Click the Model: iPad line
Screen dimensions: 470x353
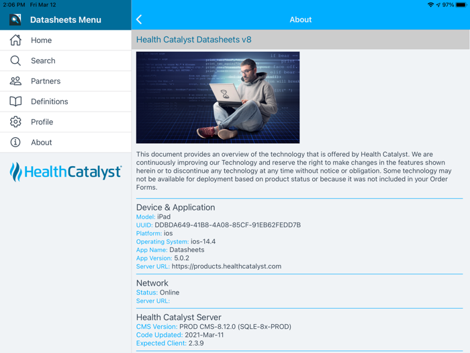[x=154, y=217]
